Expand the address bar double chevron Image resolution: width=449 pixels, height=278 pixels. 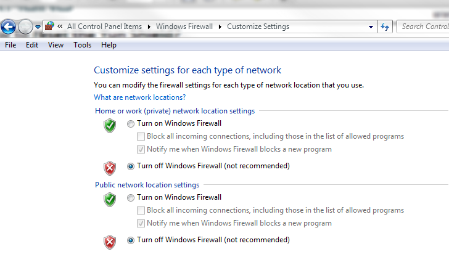(x=60, y=27)
